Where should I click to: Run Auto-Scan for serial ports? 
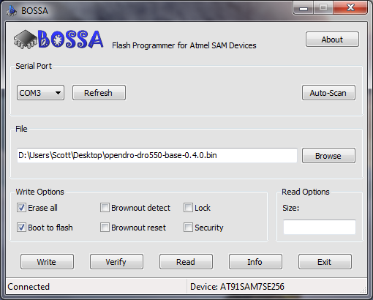coord(328,93)
